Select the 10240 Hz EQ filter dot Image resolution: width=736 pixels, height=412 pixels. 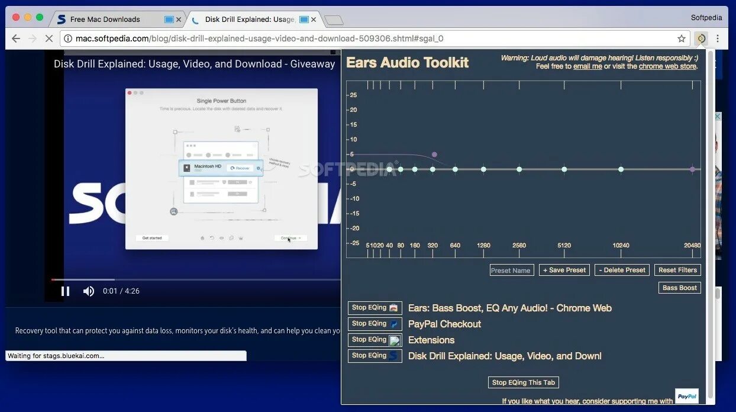pos(621,169)
